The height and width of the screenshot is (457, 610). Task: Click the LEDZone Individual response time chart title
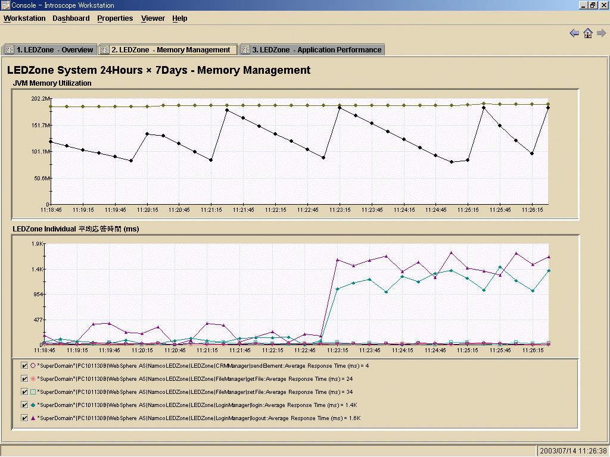[76, 229]
